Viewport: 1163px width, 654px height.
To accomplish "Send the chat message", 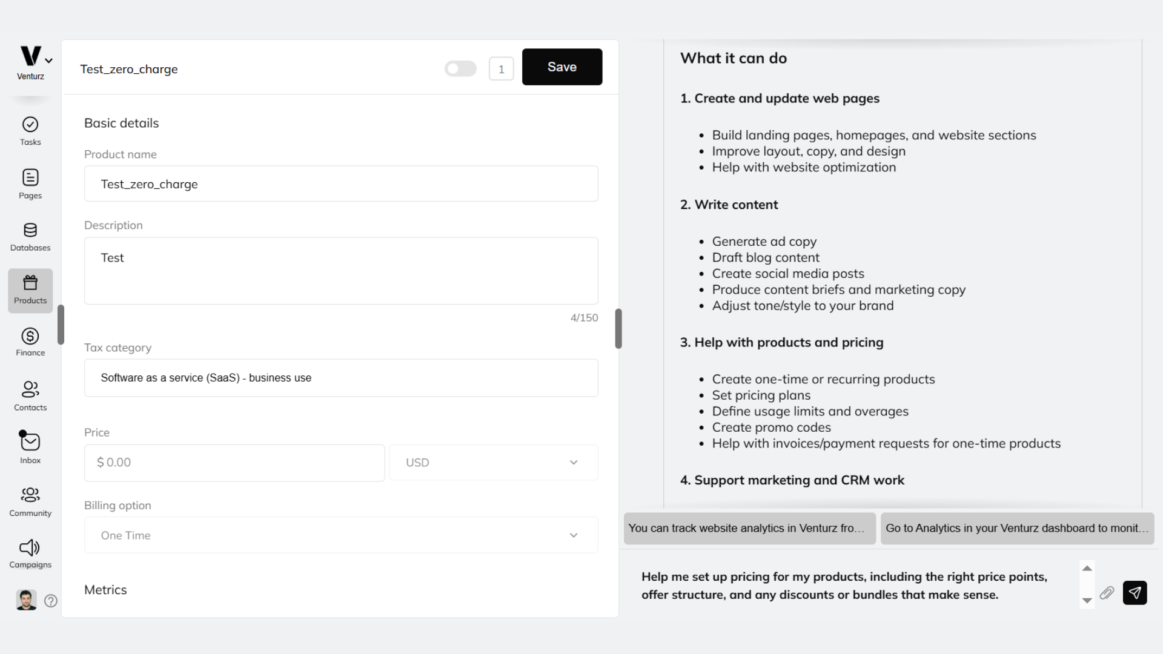I will pos(1136,593).
